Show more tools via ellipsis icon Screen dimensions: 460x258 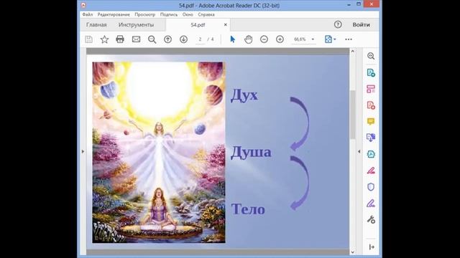tap(349, 39)
